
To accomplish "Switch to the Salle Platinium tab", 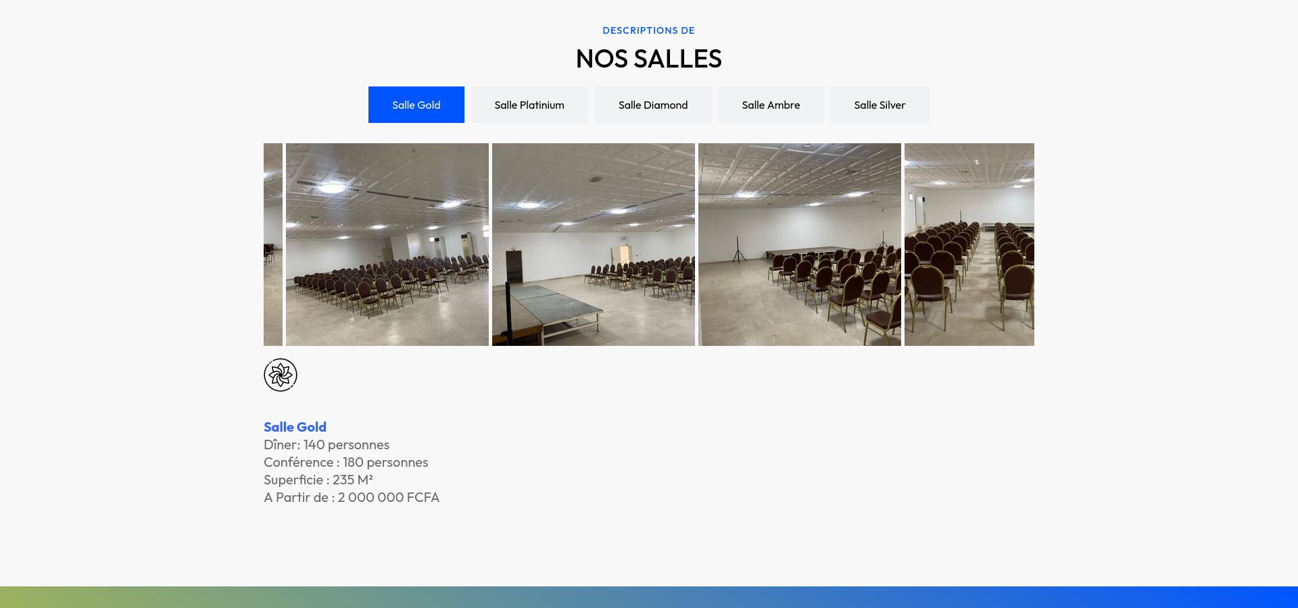I will 529,105.
